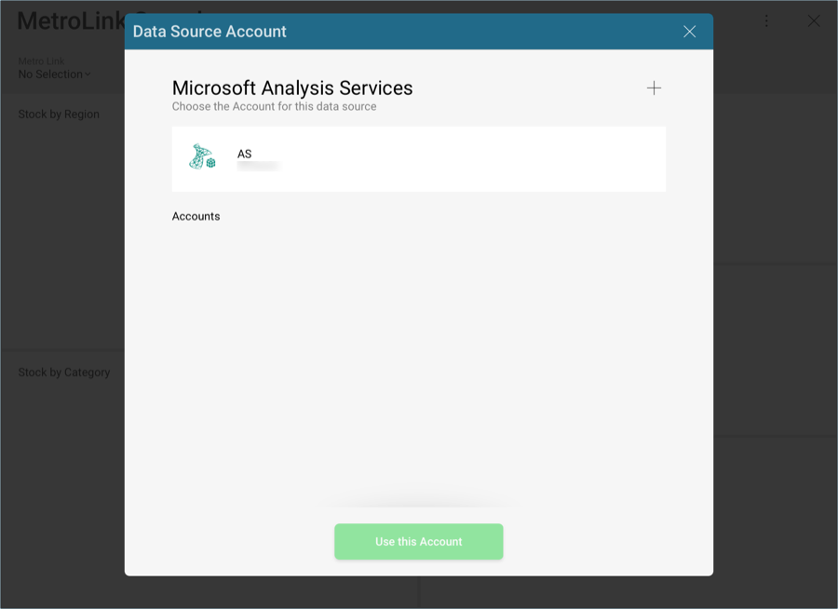
Task: Click the Stock by Category widget title
Action: coord(64,372)
